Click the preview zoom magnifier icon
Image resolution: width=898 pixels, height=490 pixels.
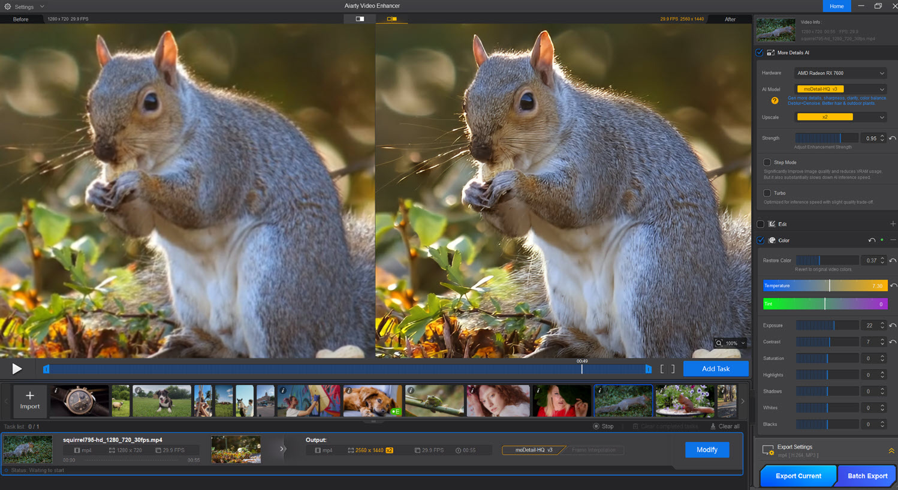click(x=719, y=343)
